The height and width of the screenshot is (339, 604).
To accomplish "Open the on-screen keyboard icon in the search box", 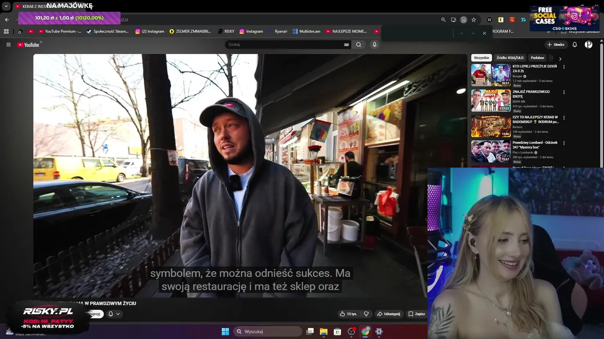I will click(346, 45).
